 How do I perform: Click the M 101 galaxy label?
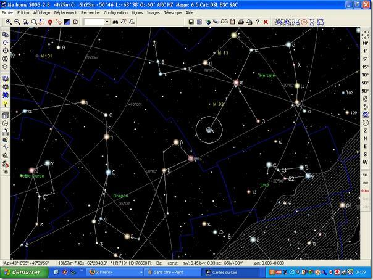(46, 56)
